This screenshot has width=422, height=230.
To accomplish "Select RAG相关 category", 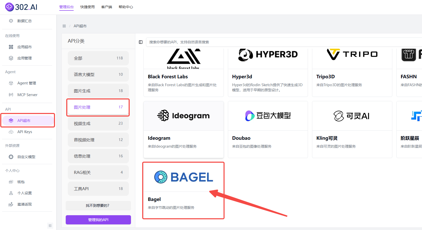I will pos(98,172).
